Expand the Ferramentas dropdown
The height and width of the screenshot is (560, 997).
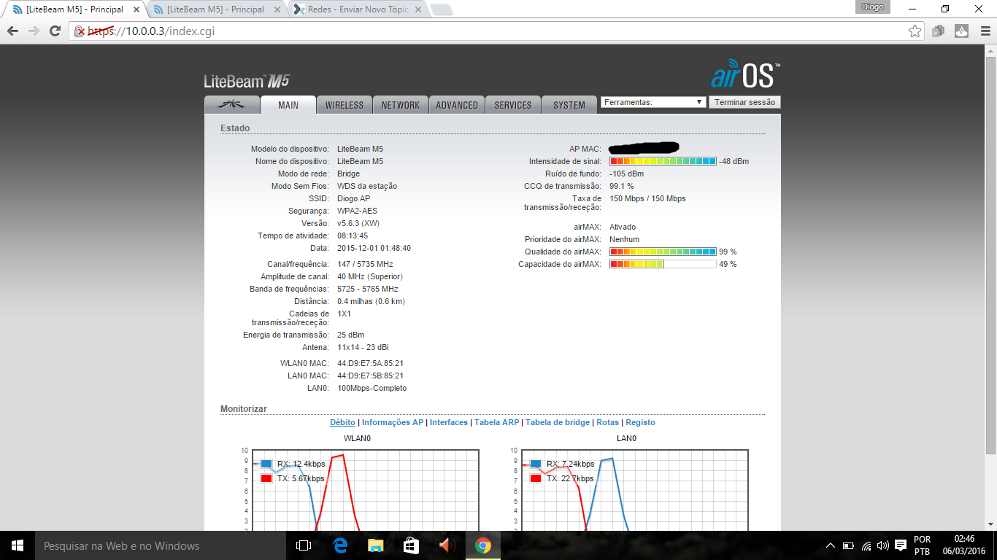click(x=653, y=102)
